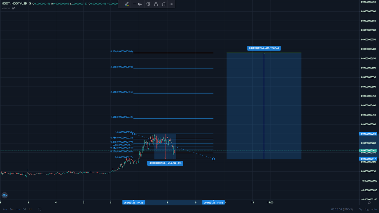Click the 1m range button
The width and height of the screenshot is (379, 213).
pos(18,209)
